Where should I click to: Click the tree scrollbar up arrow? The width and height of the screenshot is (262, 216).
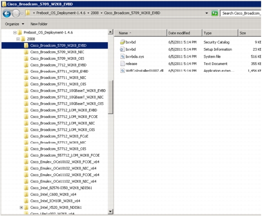111,32
